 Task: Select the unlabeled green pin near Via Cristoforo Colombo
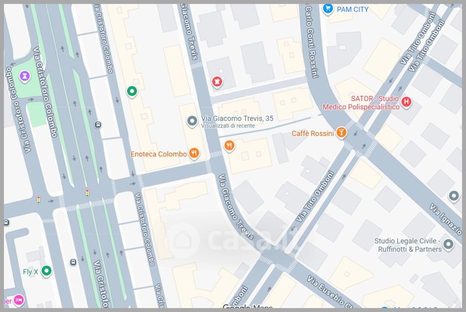pyautogui.click(x=132, y=92)
